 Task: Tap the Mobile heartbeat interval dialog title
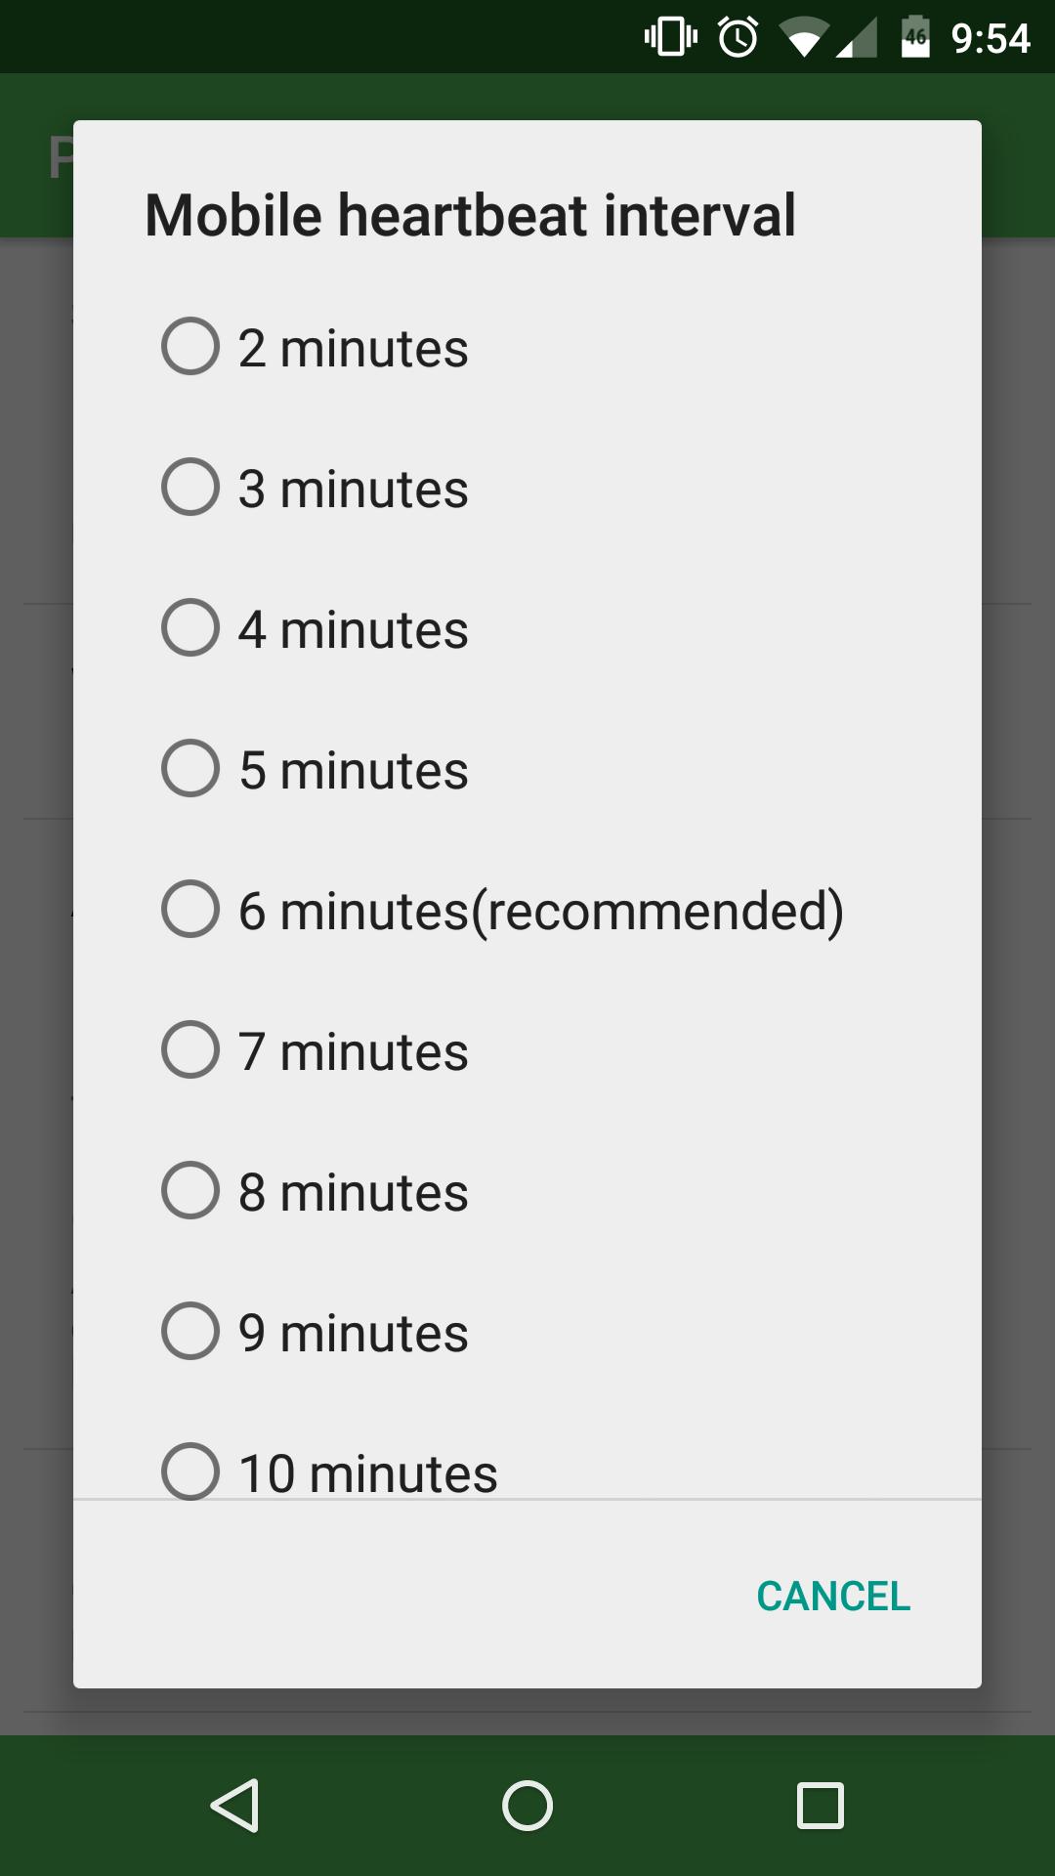[469, 214]
